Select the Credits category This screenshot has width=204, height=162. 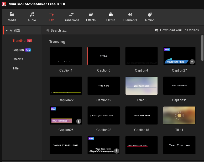point(18,59)
